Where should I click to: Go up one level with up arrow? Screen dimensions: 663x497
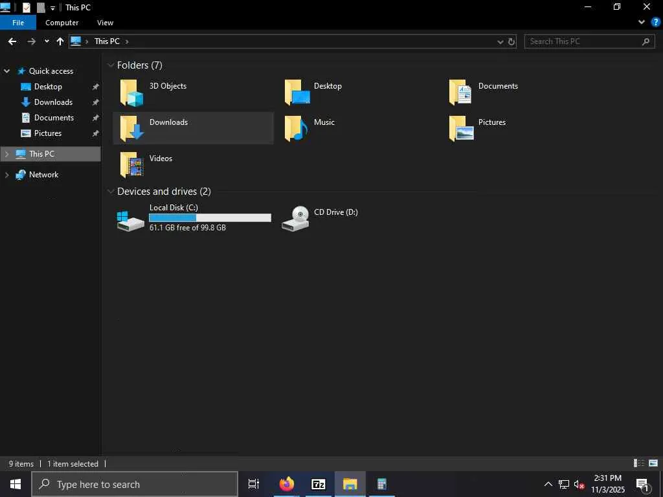(x=60, y=41)
